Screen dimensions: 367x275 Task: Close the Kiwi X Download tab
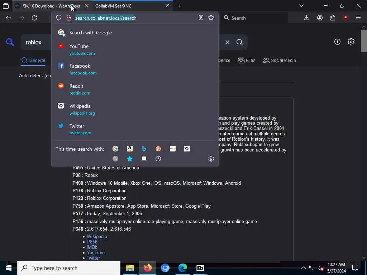pyautogui.click(x=87, y=6)
